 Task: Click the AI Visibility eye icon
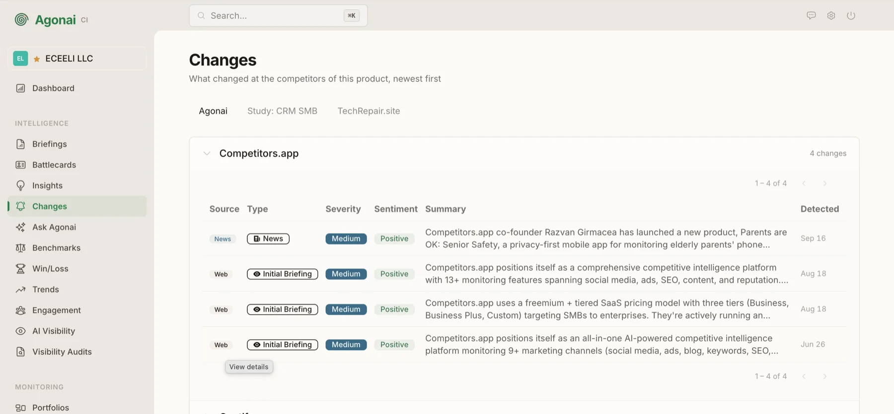[x=20, y=331]
